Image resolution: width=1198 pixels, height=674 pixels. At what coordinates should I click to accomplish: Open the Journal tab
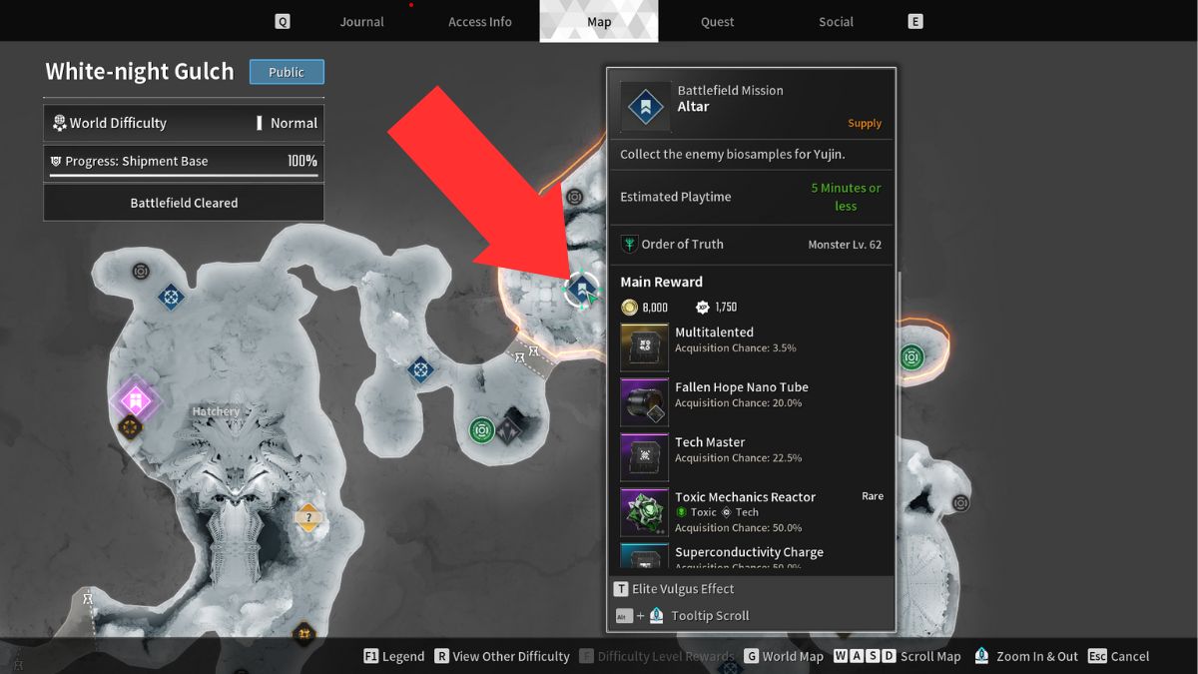[x=361, y=21]
